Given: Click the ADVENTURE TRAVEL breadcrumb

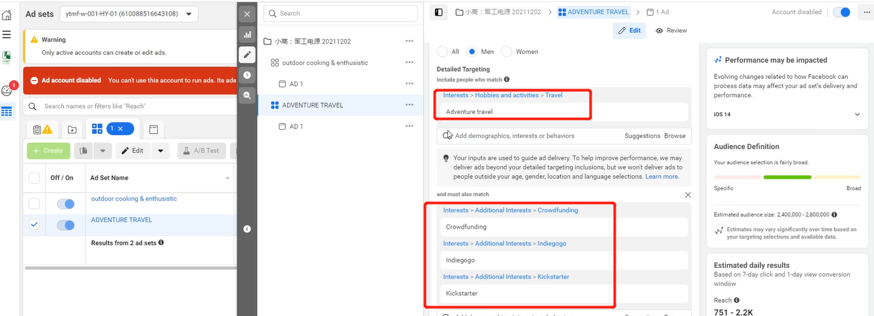Looking at the screenshot, I should tap(594, 12).
